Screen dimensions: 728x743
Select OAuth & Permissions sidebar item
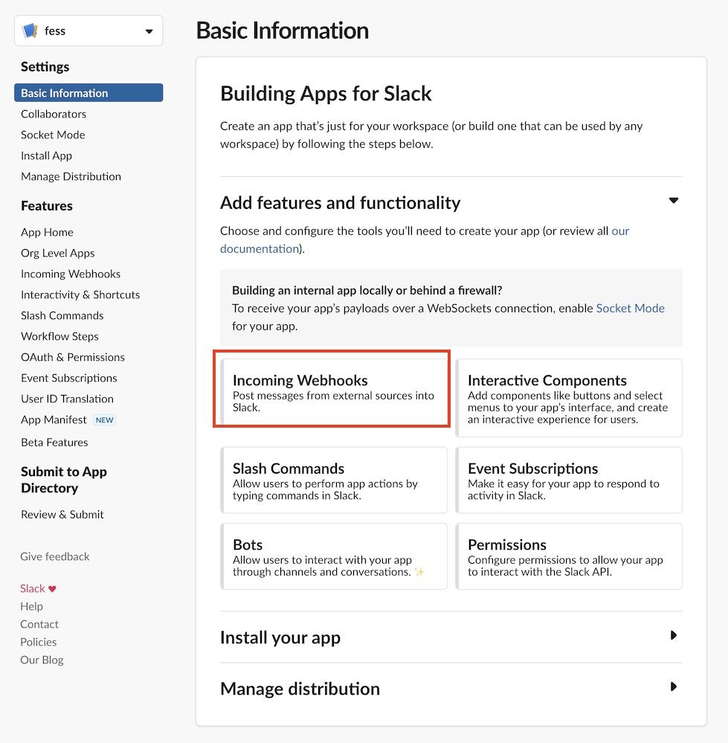pos(73,357)
